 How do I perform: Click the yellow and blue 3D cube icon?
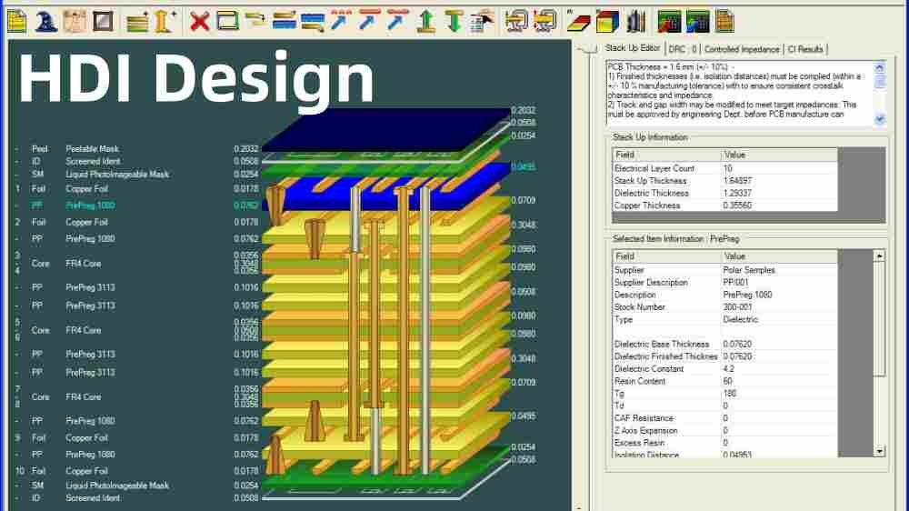(x=608, y=20)
